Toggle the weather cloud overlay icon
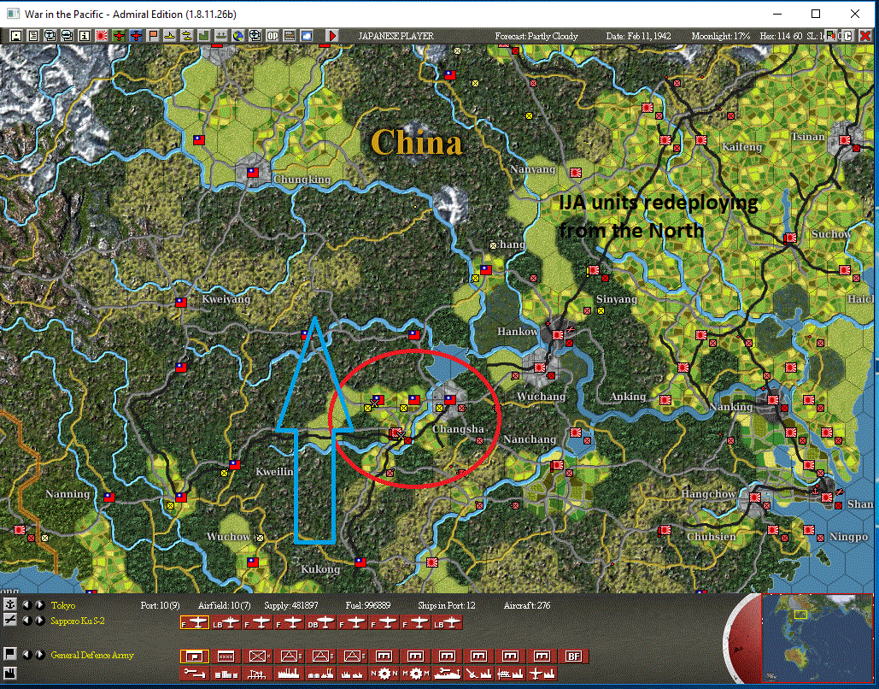Viewport: 879px width, 689px height. [x=307, y=36]
